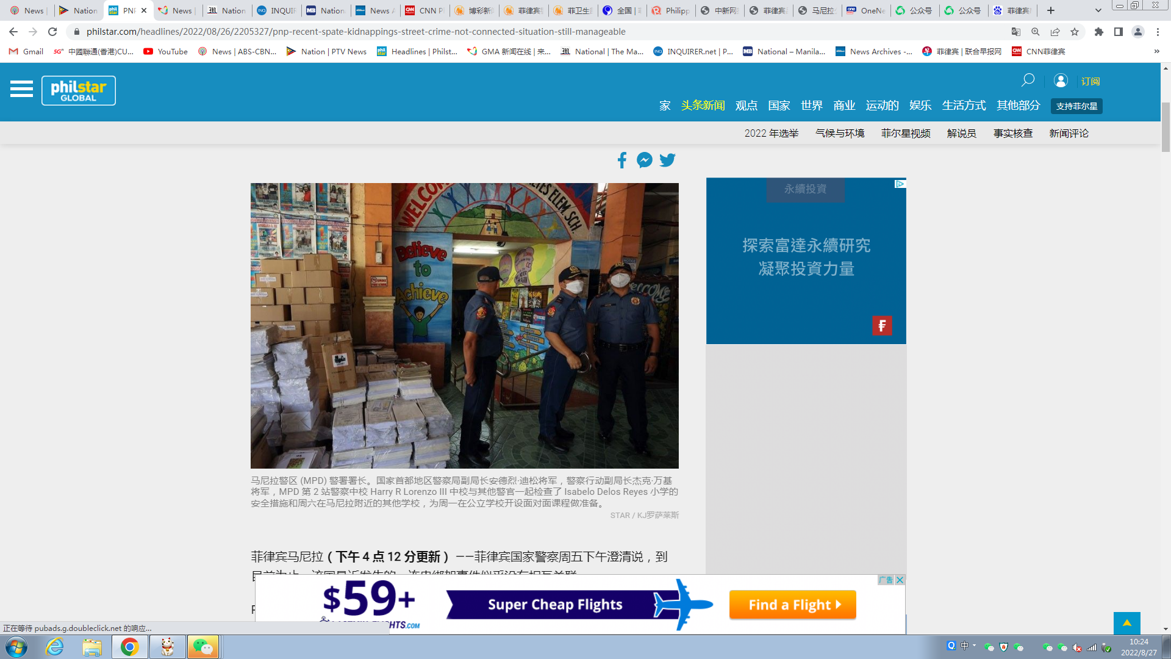Viewport: 1171px width, 659px height.
Task: Launch Internet Explorer from taskbar
Action: (x=54, y=647)
